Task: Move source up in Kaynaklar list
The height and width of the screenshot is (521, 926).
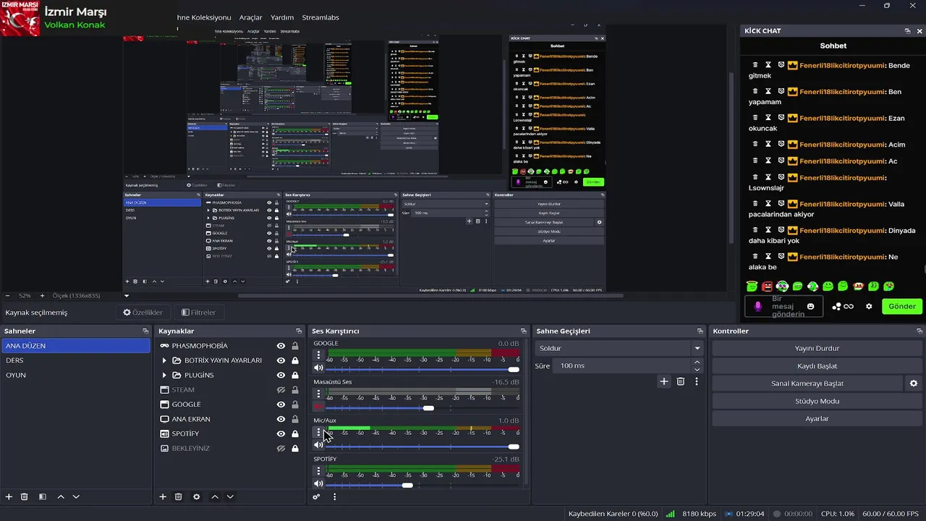Action: [x=215, y=497]
